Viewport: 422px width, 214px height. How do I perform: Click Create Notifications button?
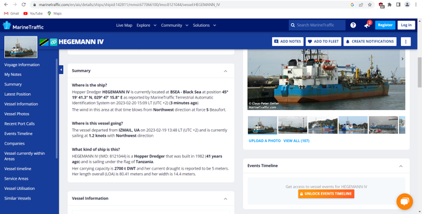[370, 41]
